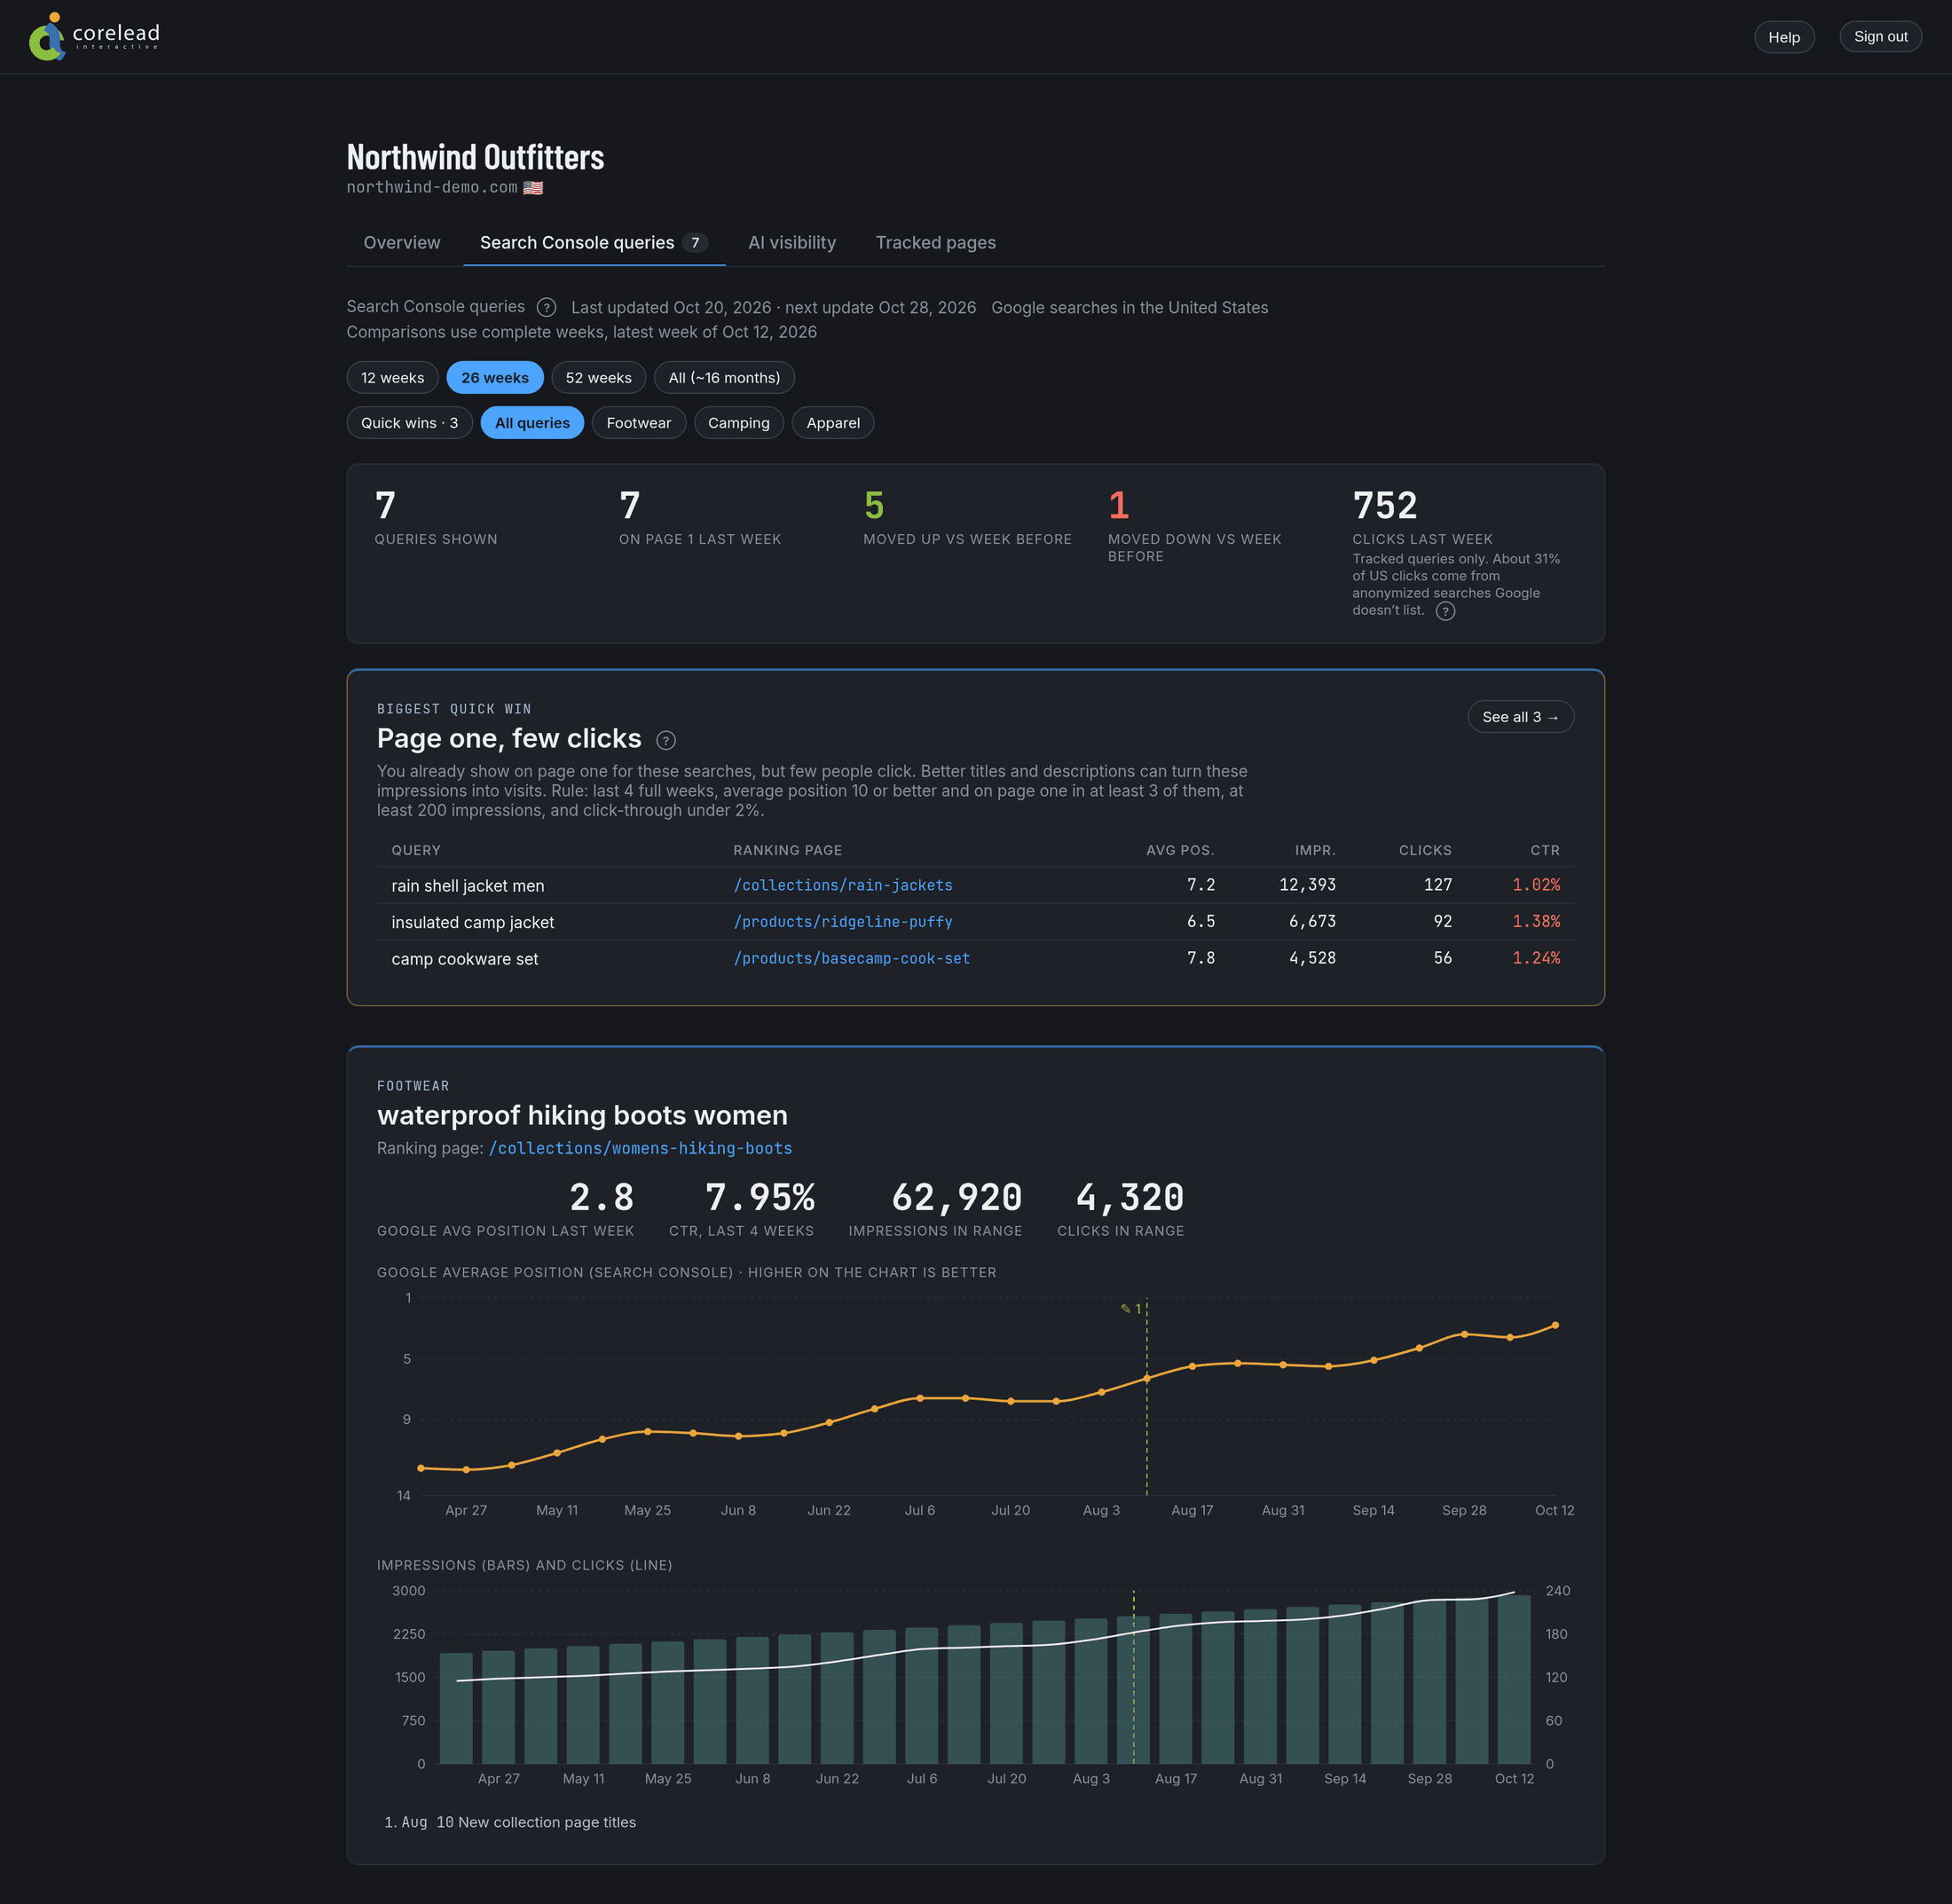Image resolution: width=1952 pixels, height=1904 pixels.
Task: Click the Sign out button
Action: pyautogui.click(x=1880, y=37)
